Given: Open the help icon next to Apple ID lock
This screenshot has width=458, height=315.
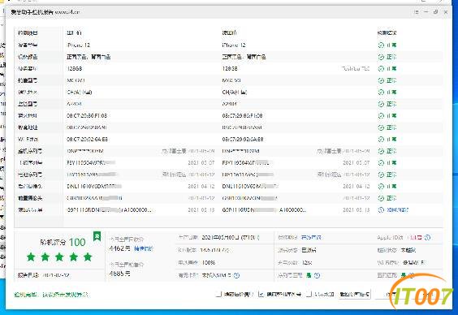Looking at the screenshot, I should 427,238.
